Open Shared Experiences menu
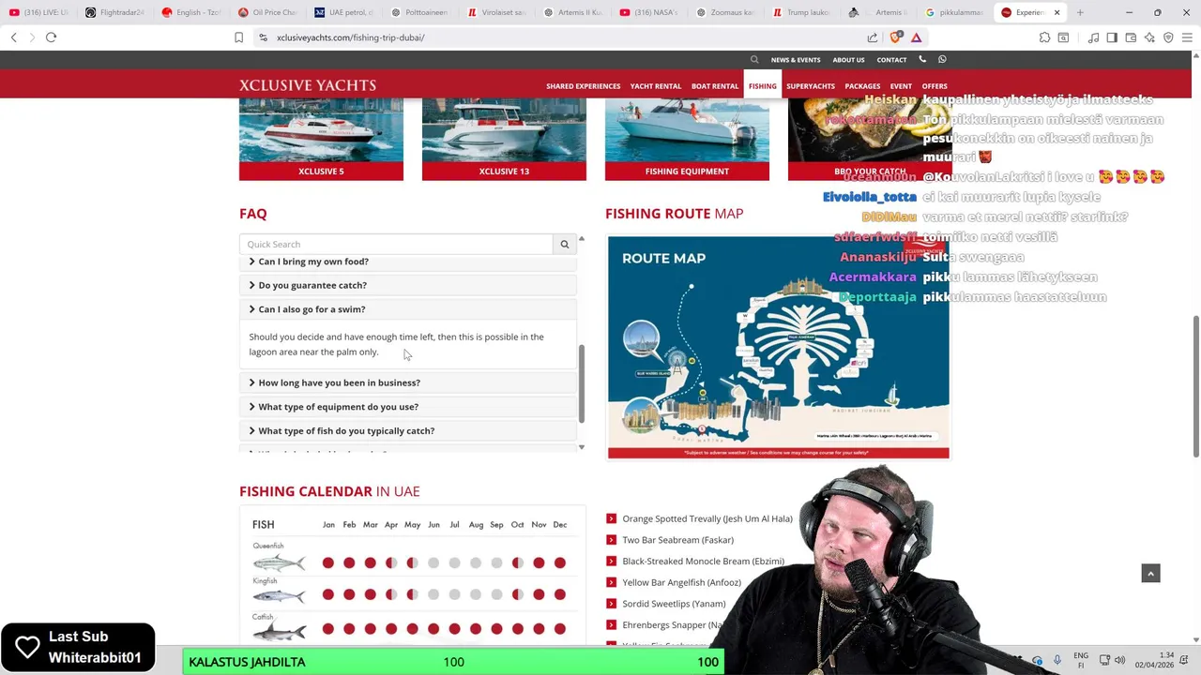This screenshot has height=675, width=1201. coord(583,86)
